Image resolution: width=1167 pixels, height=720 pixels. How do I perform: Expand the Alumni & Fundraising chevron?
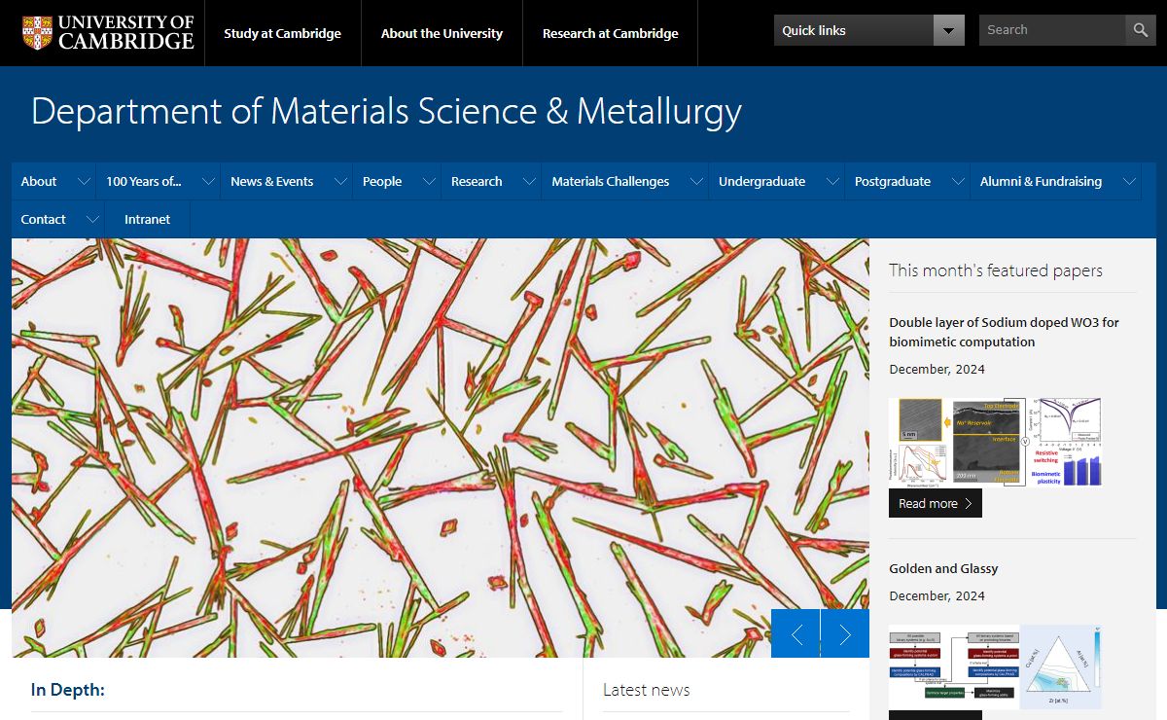click(1129, 181)
